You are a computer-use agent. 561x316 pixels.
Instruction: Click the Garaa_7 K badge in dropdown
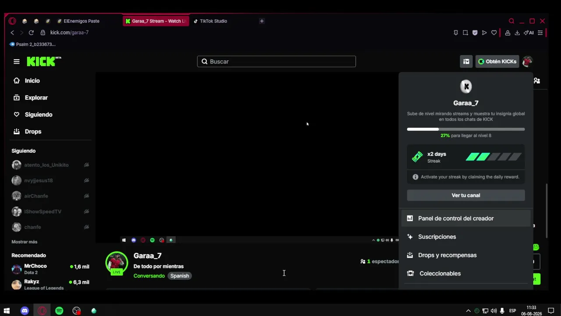point(466,86)
